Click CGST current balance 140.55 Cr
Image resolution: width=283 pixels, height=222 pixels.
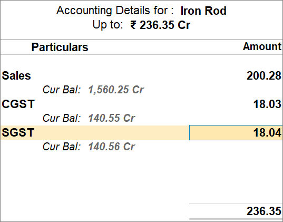click(x=112, y=118)
